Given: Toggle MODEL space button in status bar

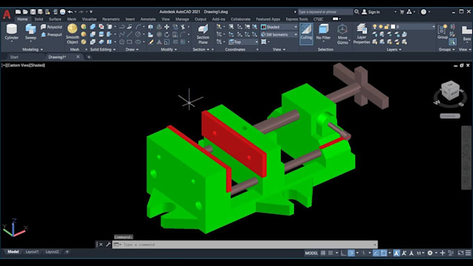Looking at the screenshot, I should [x=311, y=253].
